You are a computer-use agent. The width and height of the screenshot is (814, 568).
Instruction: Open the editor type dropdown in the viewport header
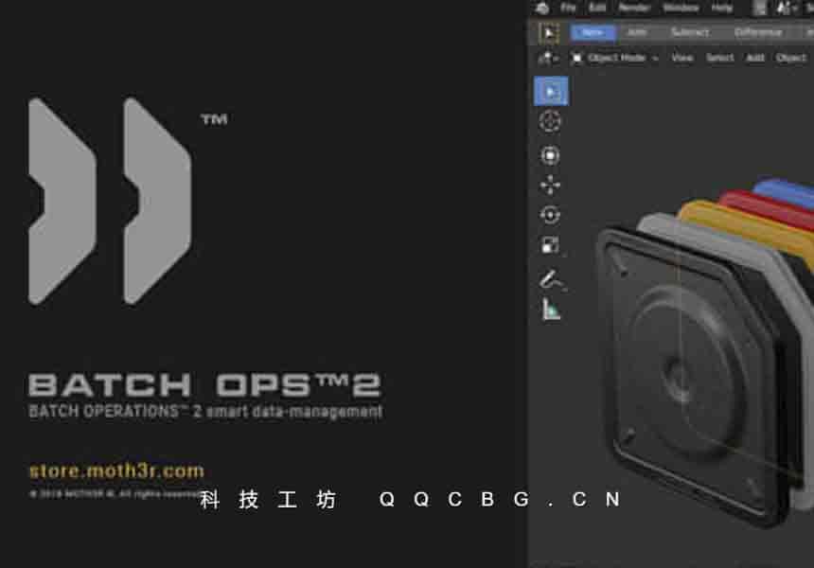click(548, 58)
